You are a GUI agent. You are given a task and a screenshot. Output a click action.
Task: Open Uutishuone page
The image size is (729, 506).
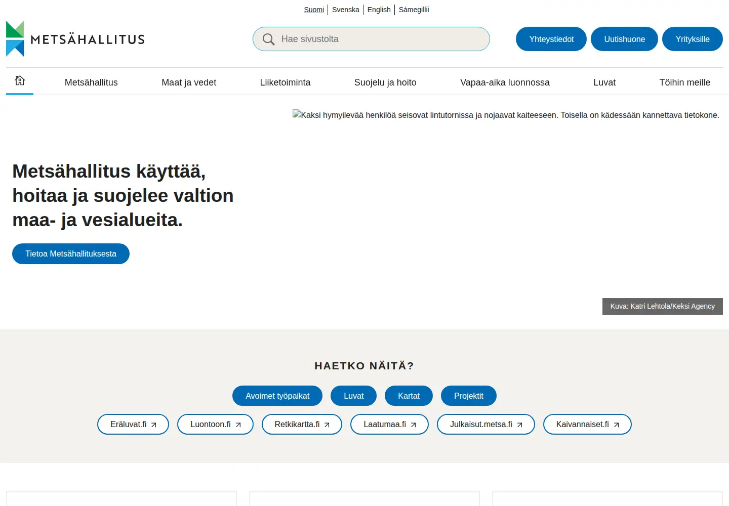click(624, 39)
